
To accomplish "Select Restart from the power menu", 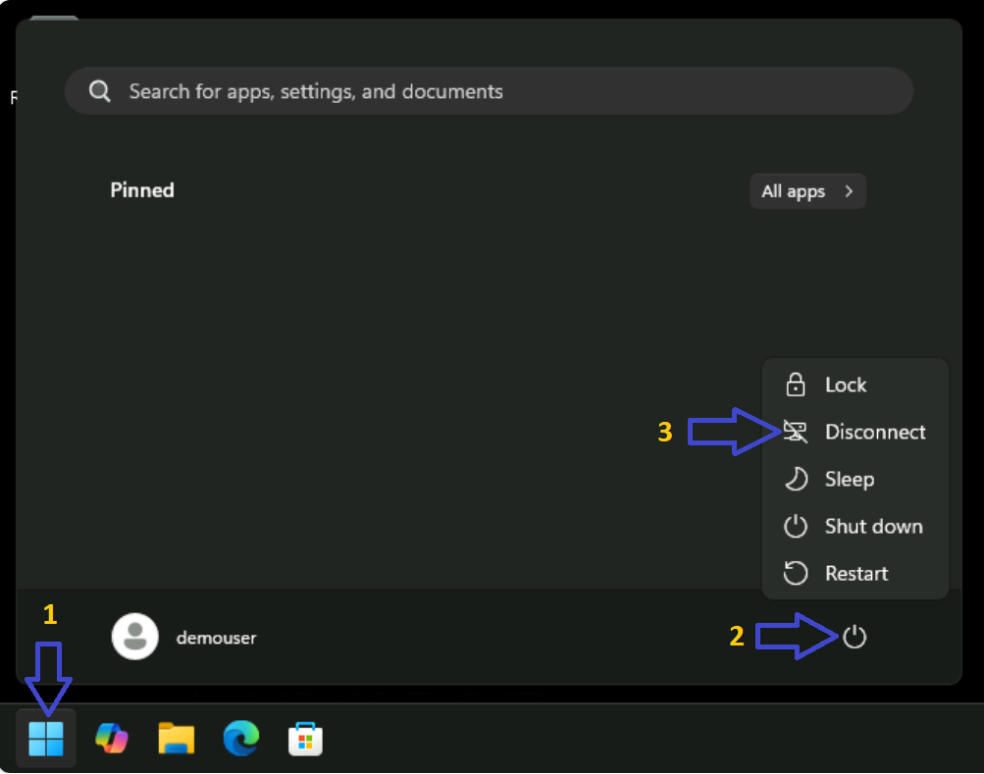I will pos(855,573).
